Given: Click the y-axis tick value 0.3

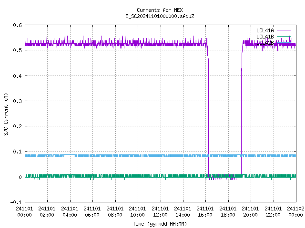Looking at the screenshot, I should tap(17, 101).
